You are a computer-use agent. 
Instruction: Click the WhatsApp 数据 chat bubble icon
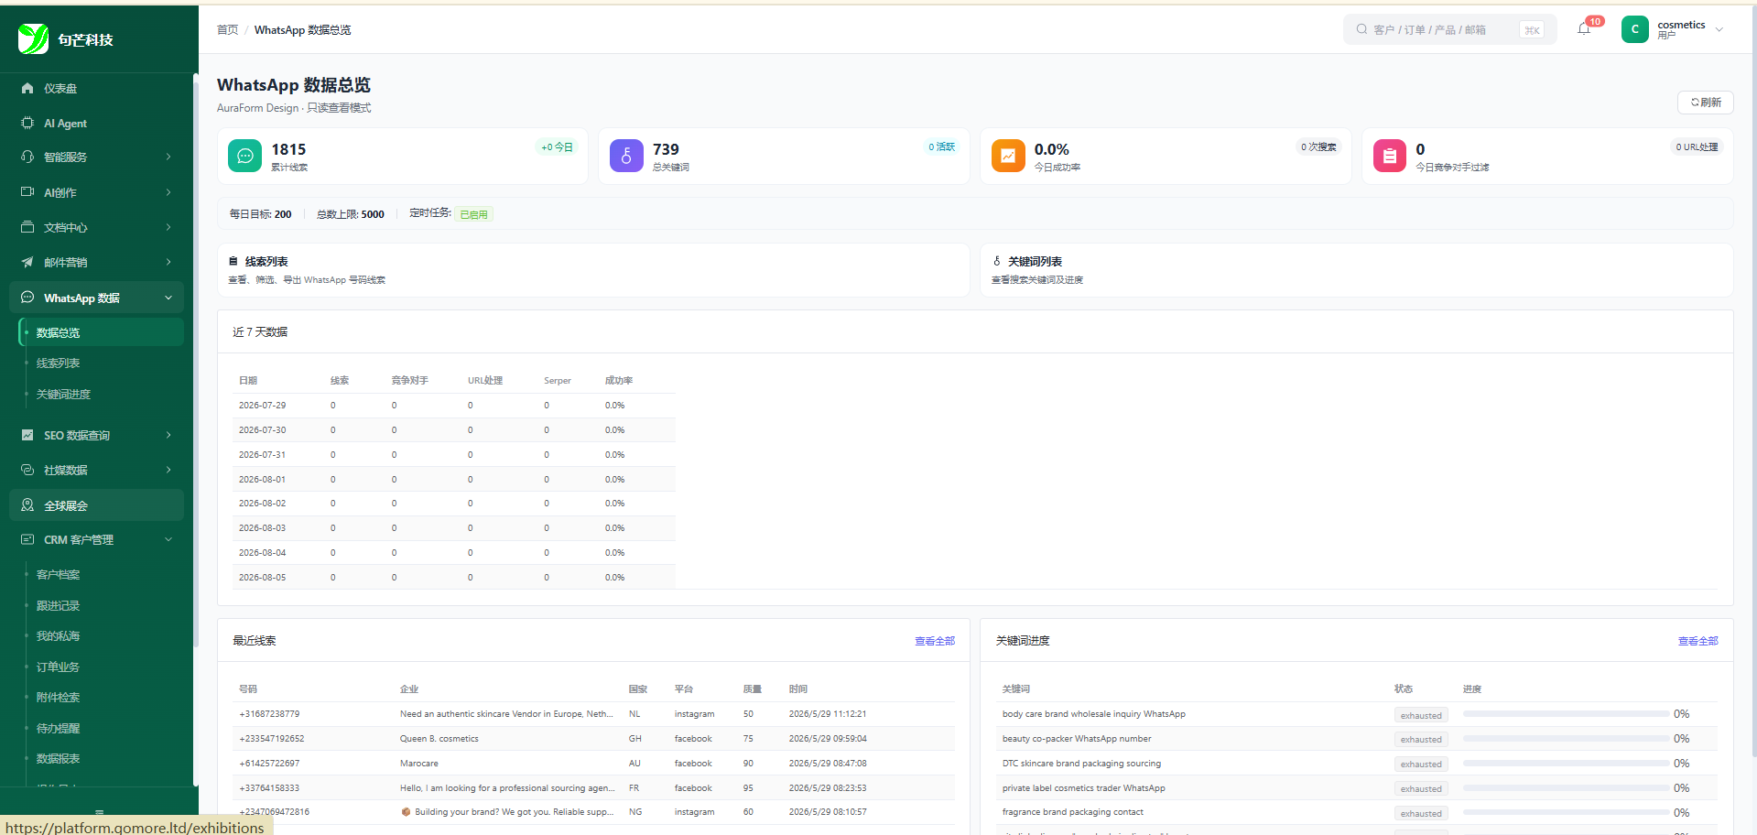(x=27, y=298)
